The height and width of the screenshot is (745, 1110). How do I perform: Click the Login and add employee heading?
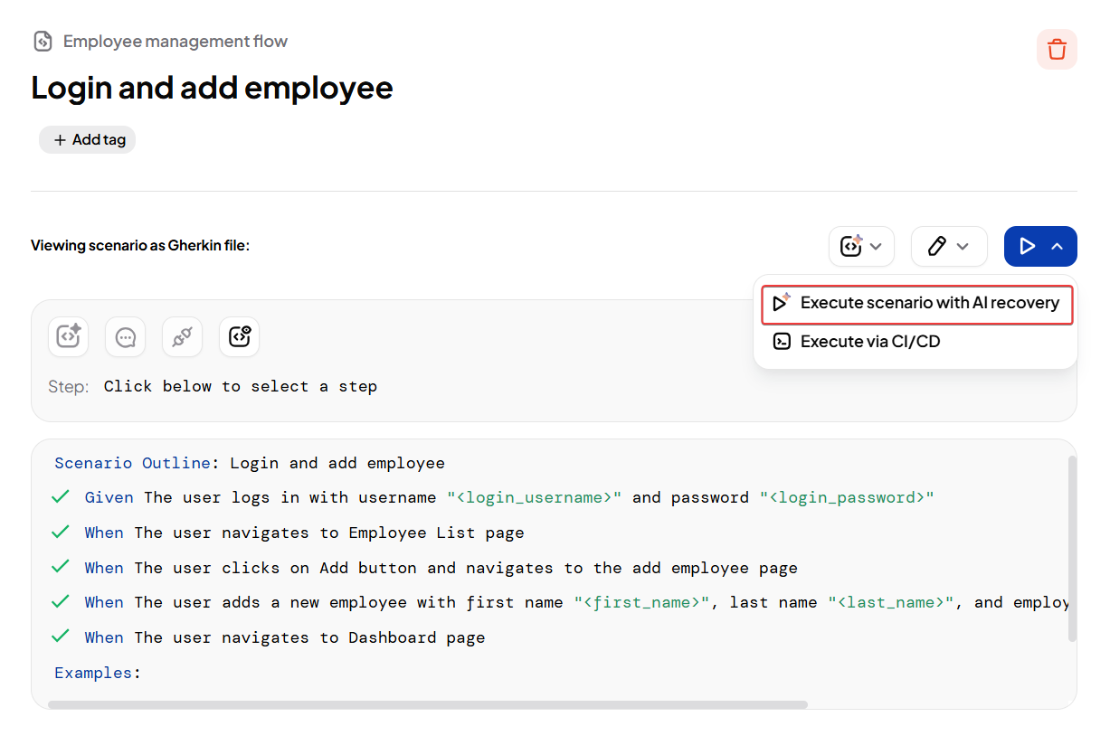(x=212, y=89)
